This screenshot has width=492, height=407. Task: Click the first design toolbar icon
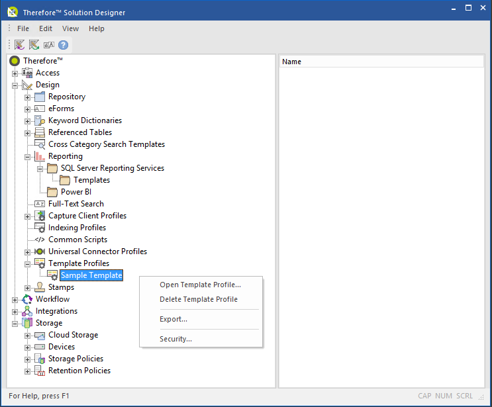(20, 45)
